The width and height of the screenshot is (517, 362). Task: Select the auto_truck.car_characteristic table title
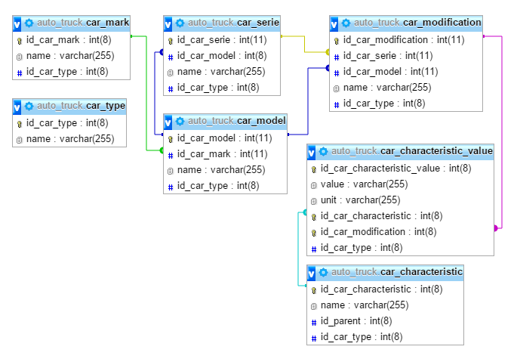(x=397, y=272)
